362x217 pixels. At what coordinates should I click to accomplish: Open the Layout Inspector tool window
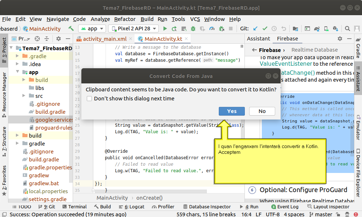(x=328, y=207)
